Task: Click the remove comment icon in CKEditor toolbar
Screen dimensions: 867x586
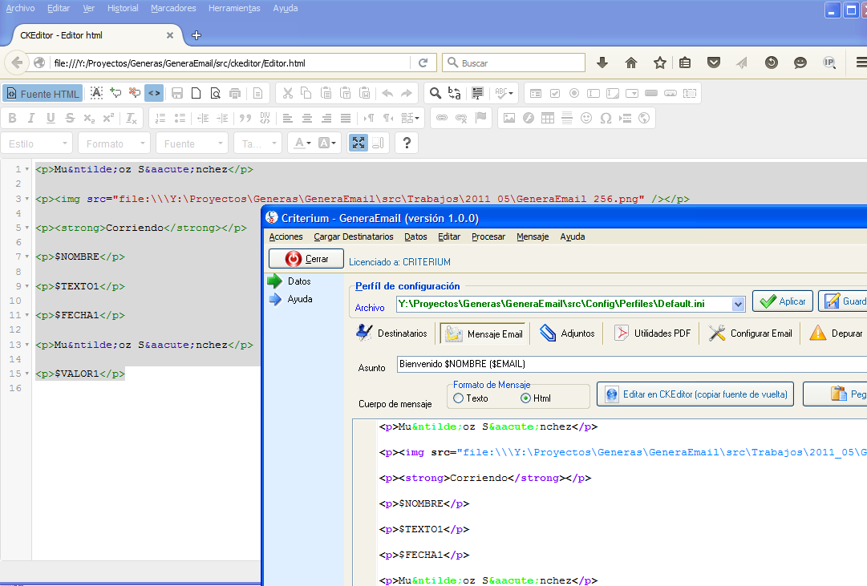Action: click(x=135, y=93)
